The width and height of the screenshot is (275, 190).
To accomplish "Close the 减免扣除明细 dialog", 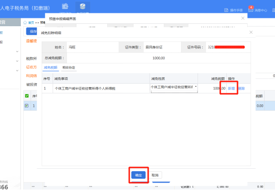I will 251,32.
